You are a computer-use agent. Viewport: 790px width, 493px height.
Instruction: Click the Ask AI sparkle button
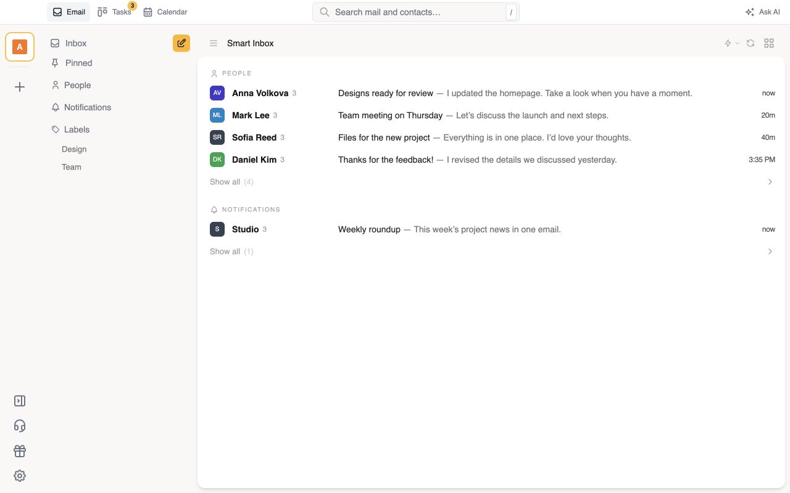click(763, 12)
